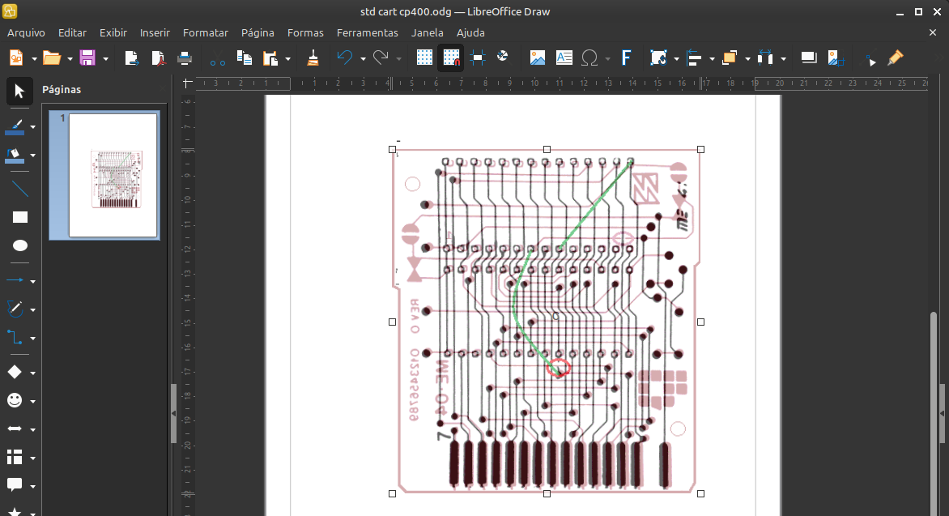Toggle helplines while moving
The height and width of the screenshot is (516, 949).
click(477, 58)
